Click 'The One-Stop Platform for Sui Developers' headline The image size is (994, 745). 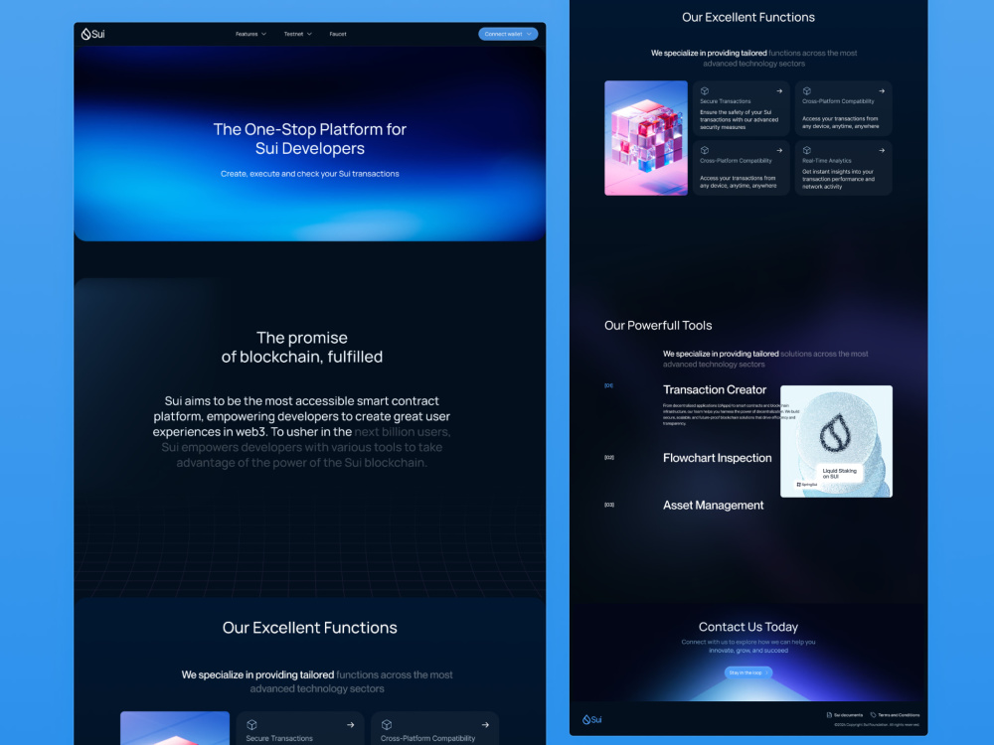(310, 139)
